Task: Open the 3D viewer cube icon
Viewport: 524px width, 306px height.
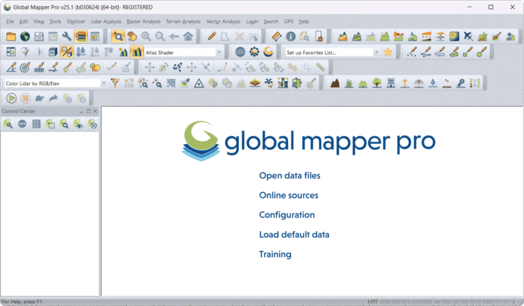Action: coord(53,52)
